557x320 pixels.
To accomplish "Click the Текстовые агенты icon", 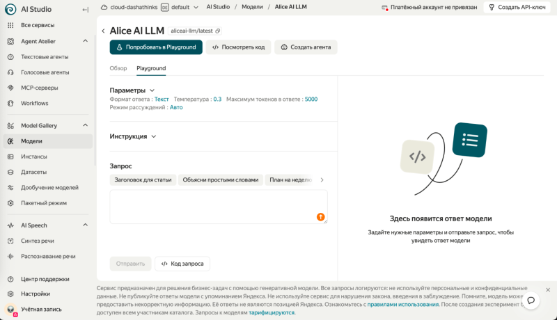I will tap(10, 57).
